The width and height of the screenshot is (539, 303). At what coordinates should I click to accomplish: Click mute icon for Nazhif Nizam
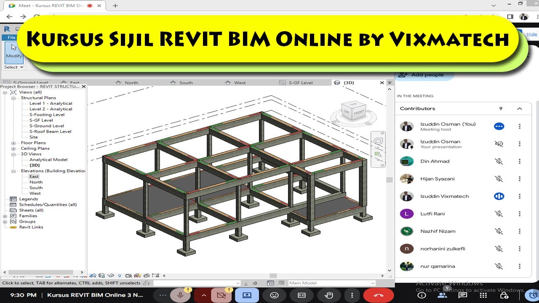tap(499, 231)
